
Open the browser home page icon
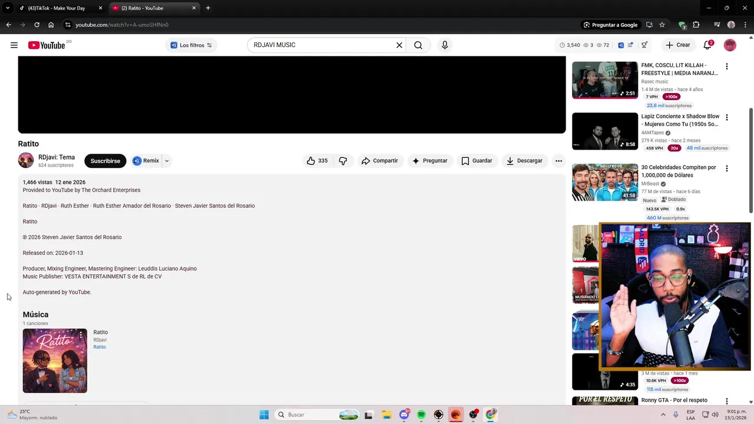[51, 25]
